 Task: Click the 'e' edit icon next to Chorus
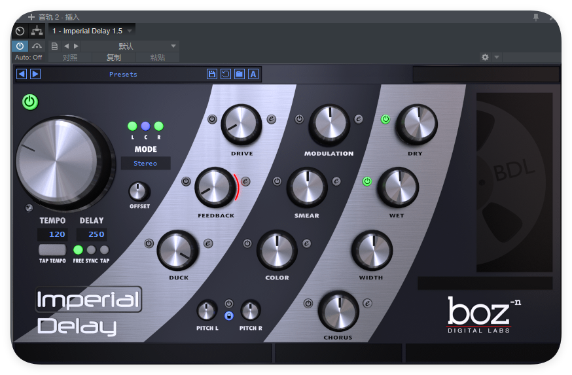[x=367, y=304]
